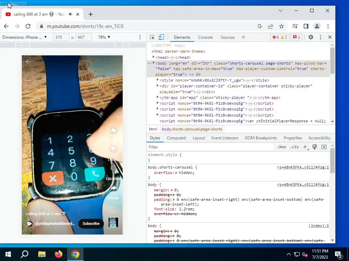Toggle device toolbar icon
349x261 pixels.
coord(161,37)
